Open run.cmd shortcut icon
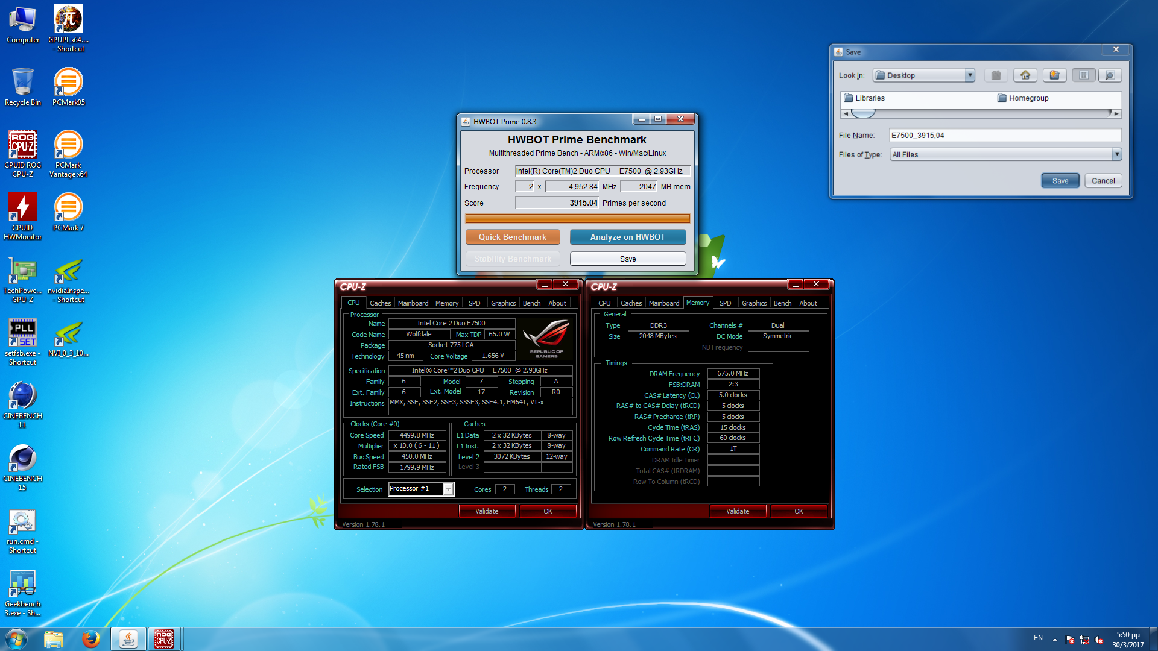Image resolution: width=1158 pixels, height=651 pixels. 23,531
